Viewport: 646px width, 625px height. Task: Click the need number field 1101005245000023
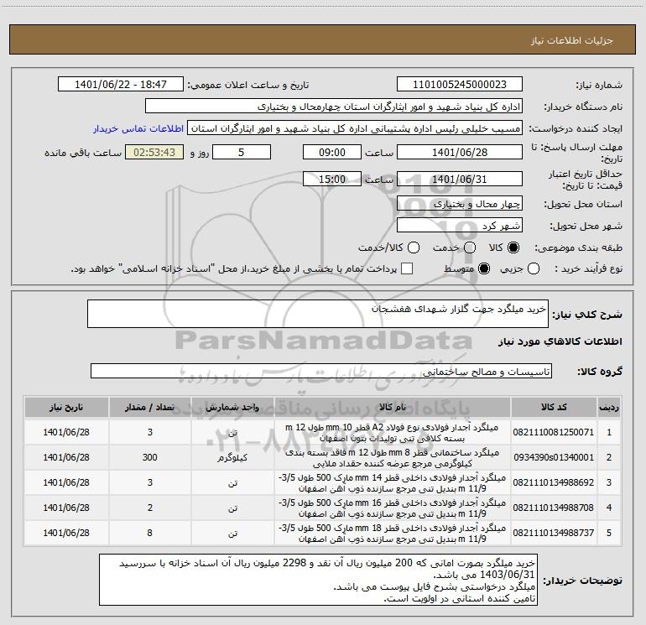click(x=460, y=85)
